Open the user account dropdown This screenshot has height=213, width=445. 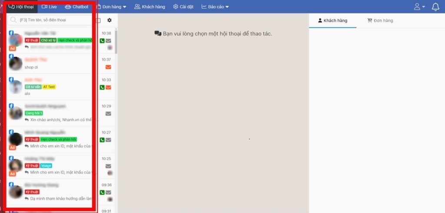click(419, 7)
